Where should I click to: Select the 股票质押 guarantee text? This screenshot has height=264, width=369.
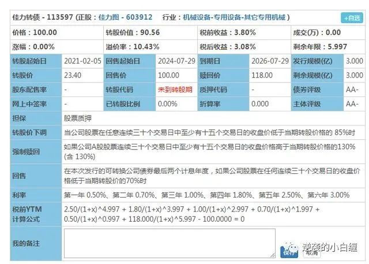click(78, 118)
